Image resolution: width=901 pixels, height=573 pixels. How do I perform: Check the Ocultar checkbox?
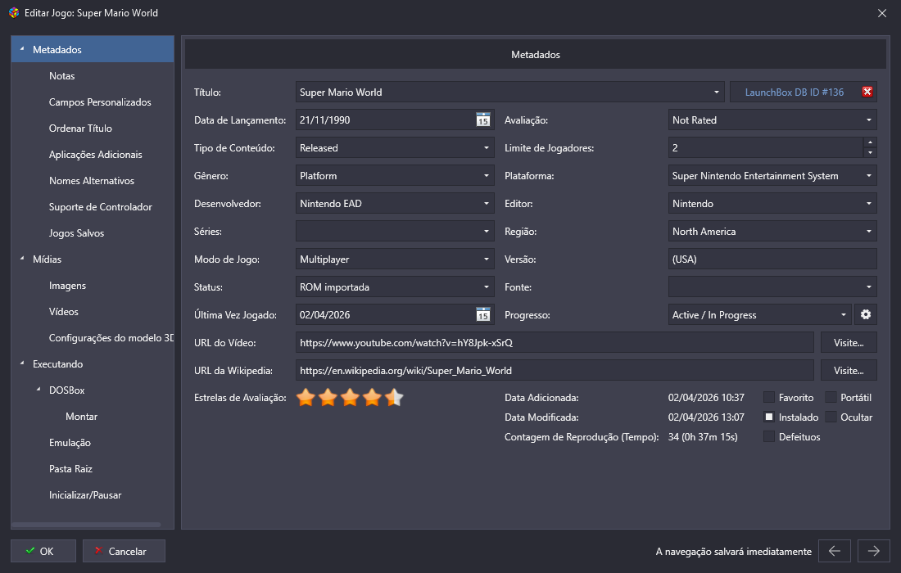tap(831, 417)
